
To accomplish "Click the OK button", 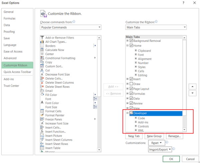I will click(x=171, y=159).
